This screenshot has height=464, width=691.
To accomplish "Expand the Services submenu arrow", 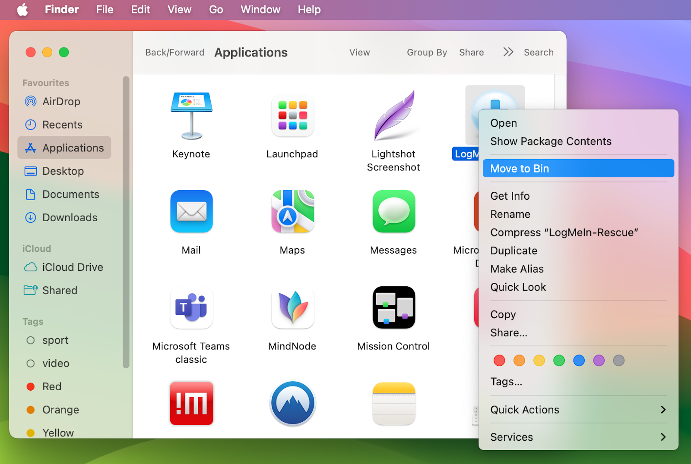I will coord(663,437).
